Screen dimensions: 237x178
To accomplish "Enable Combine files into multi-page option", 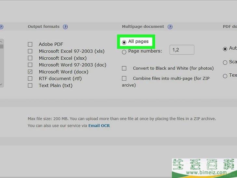I will (x=124, y=78).
